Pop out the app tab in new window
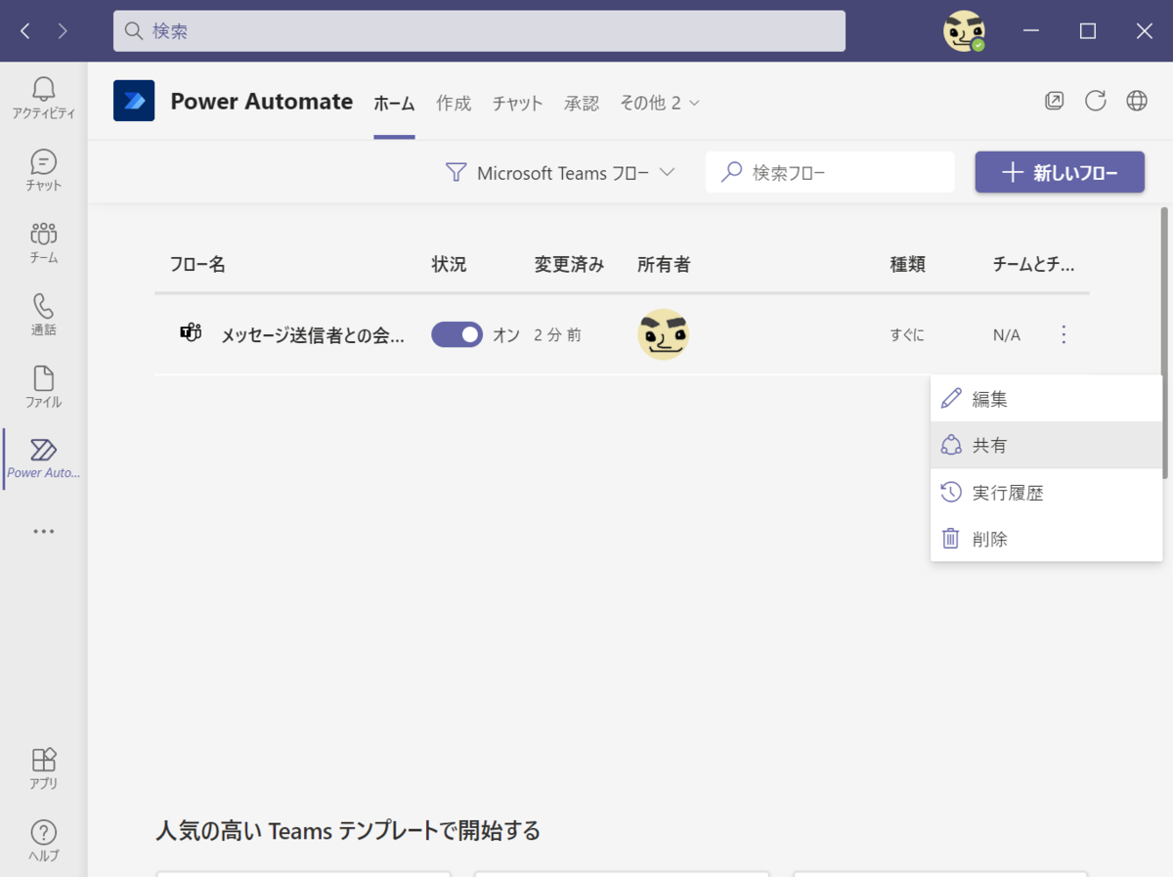Screen dimensions: 1173x877 1054,101
